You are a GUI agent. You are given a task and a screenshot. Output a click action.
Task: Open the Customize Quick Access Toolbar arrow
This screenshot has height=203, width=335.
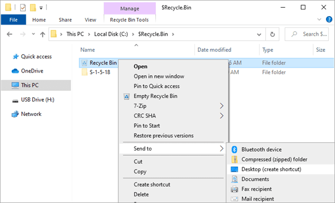[41, 8]
